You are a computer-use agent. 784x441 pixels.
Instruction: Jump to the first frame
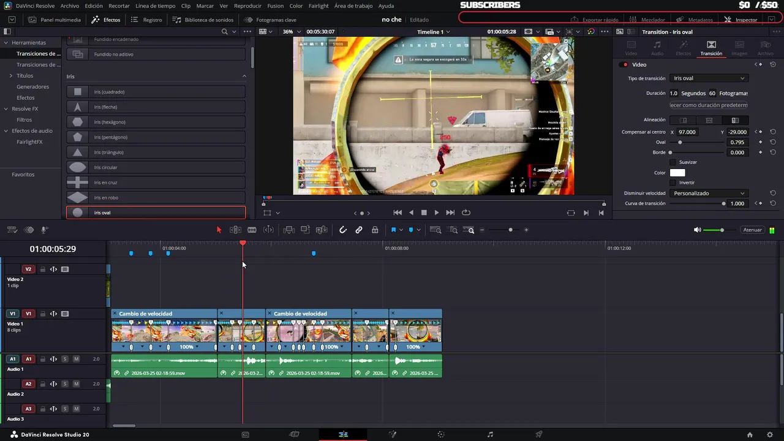(x=398, y=213)
